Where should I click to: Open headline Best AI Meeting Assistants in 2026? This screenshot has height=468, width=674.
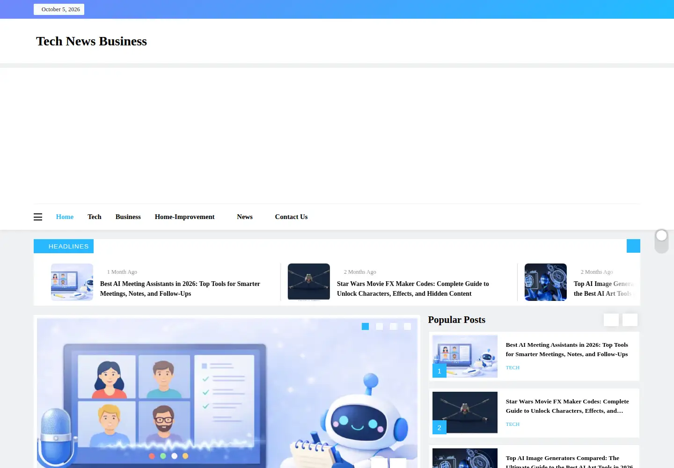[x=180, y=289]
